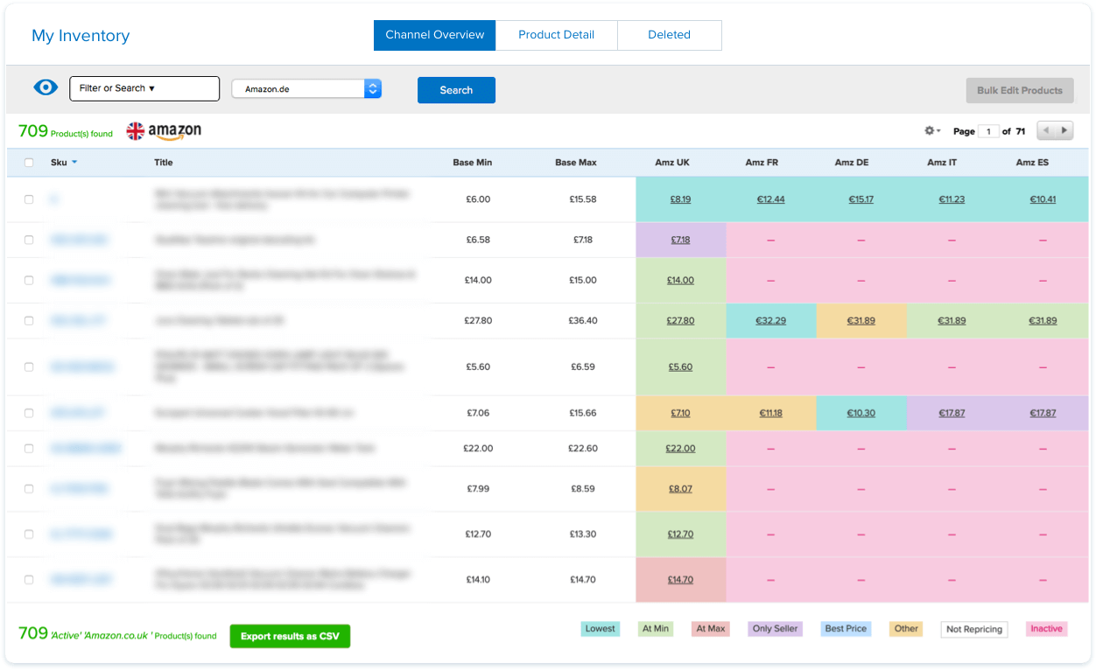Check the row with Base Min £14.00

click(x=29, y=280)
